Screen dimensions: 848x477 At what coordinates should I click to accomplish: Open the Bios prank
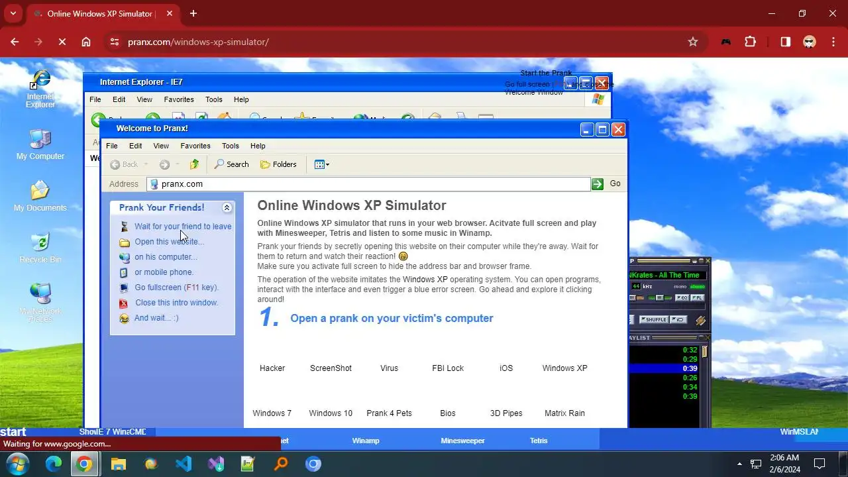click(x=448, y=413)
